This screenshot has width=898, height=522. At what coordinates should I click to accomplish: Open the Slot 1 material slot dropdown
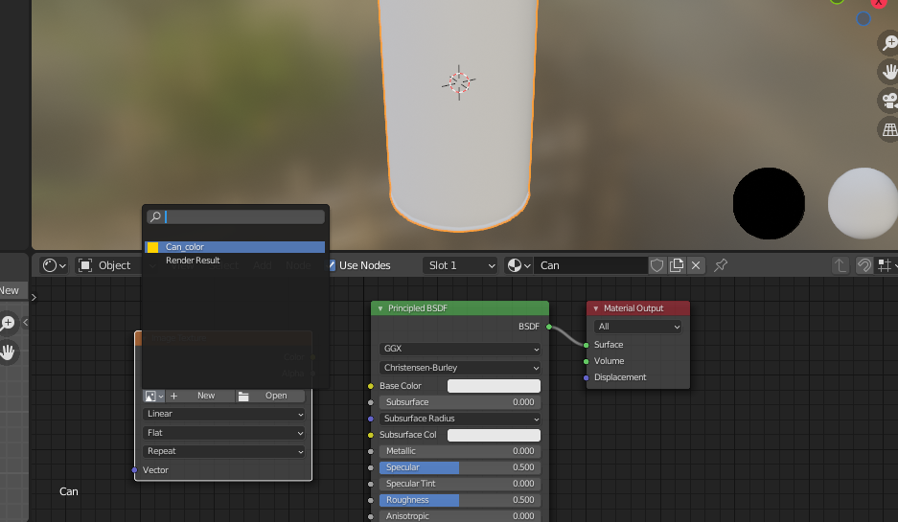click(460, 265)
